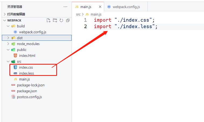Click line number 2 in the editor
The height and width of the screenshot is (122, 204).
pyautogui.click(x=85, y=27)
